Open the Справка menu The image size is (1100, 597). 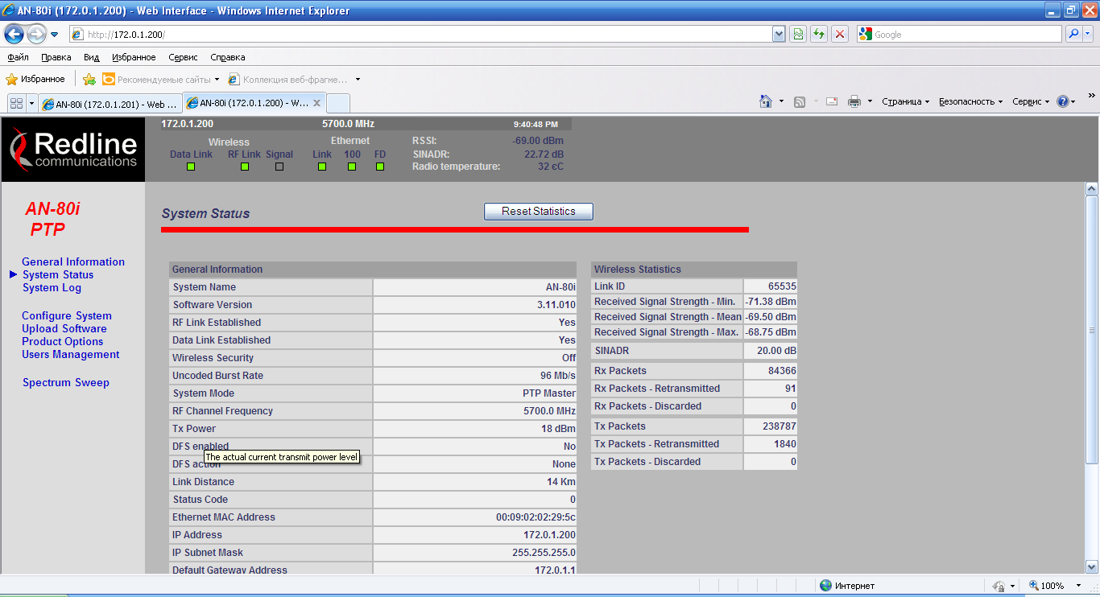pyautogui.click(x=228, y=57)
